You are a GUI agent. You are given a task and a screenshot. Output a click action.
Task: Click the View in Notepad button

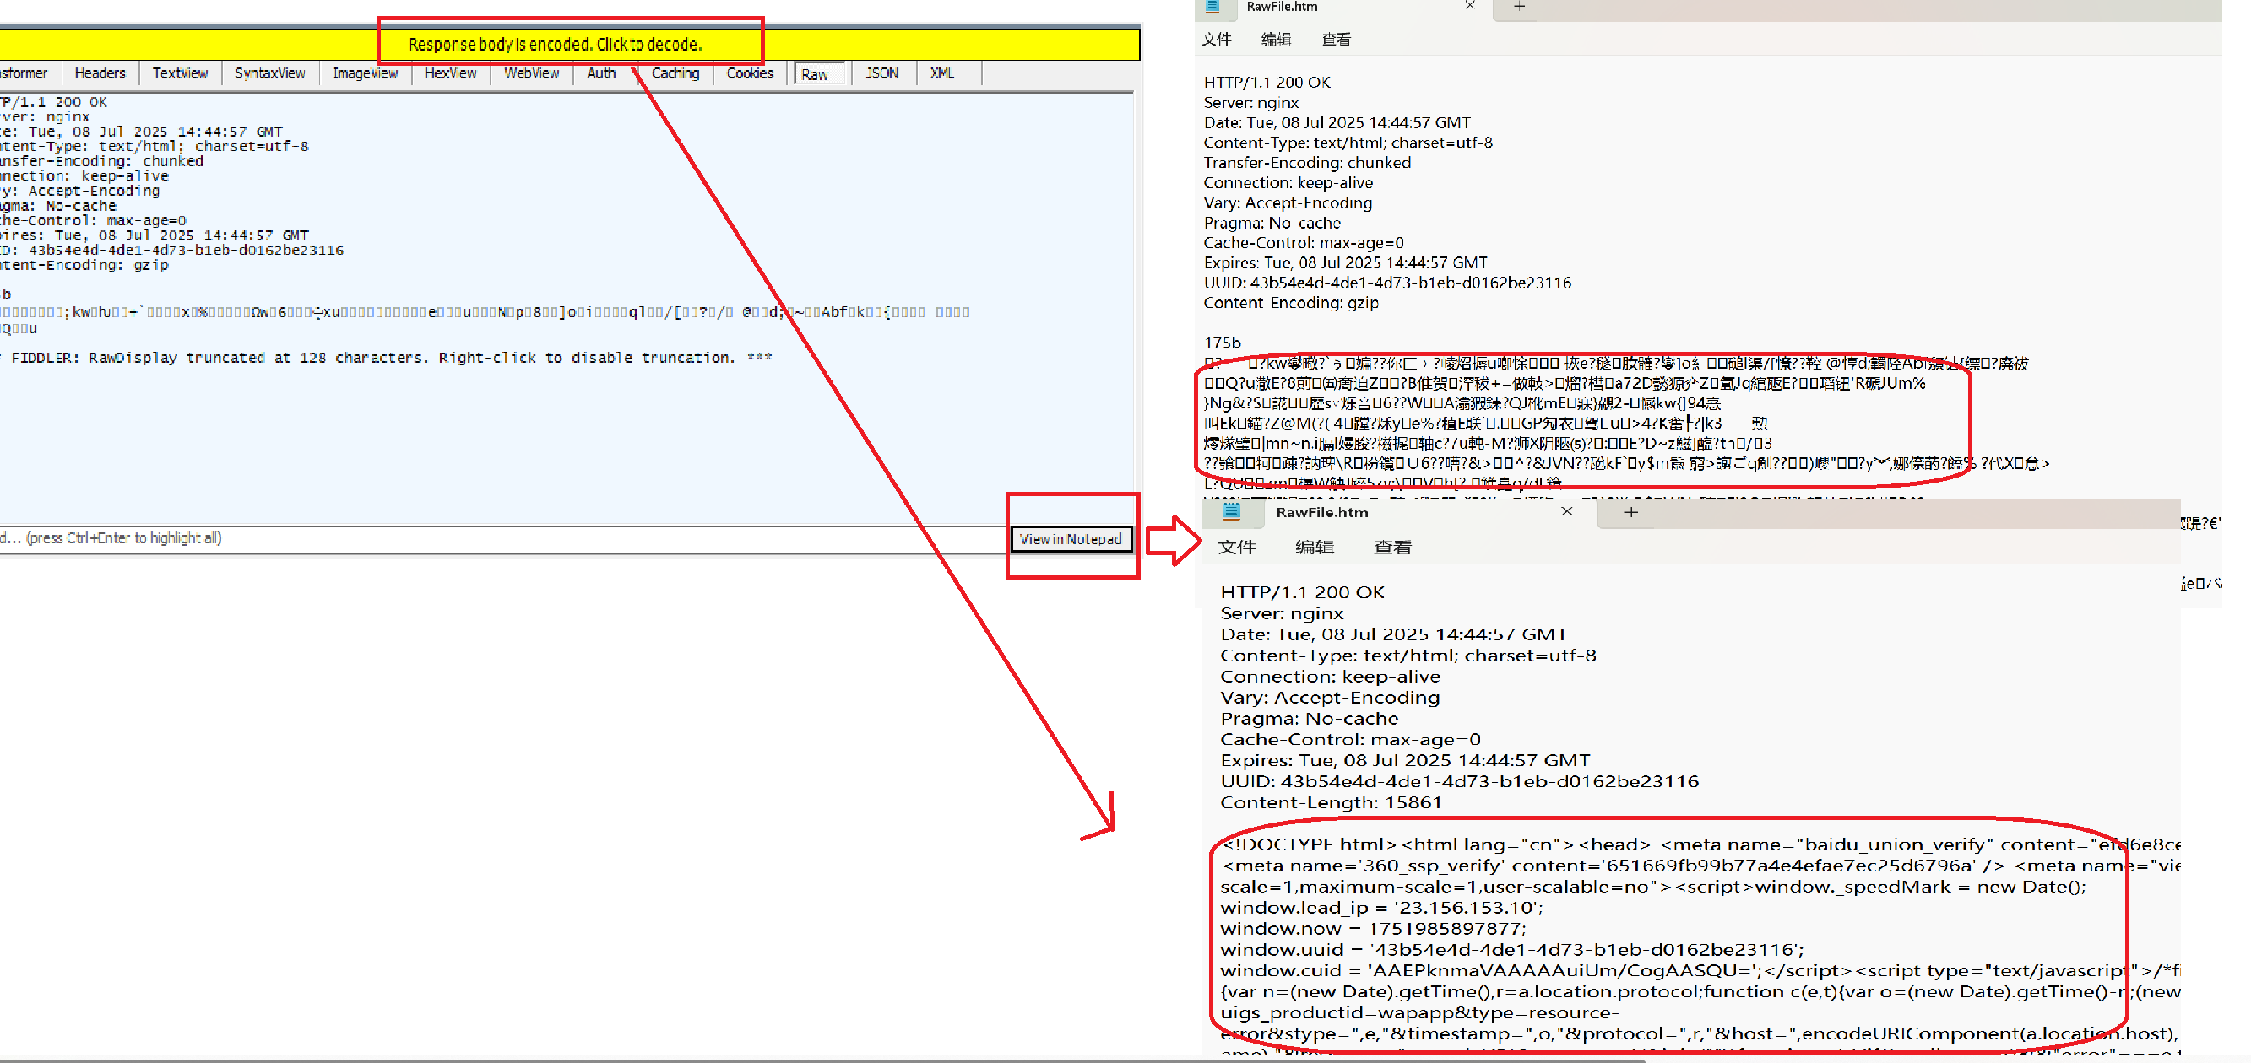[x=1070, y=539]
